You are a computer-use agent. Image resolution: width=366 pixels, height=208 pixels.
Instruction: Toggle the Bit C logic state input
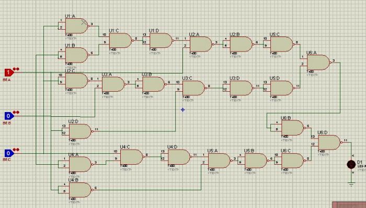click(9, 153)
